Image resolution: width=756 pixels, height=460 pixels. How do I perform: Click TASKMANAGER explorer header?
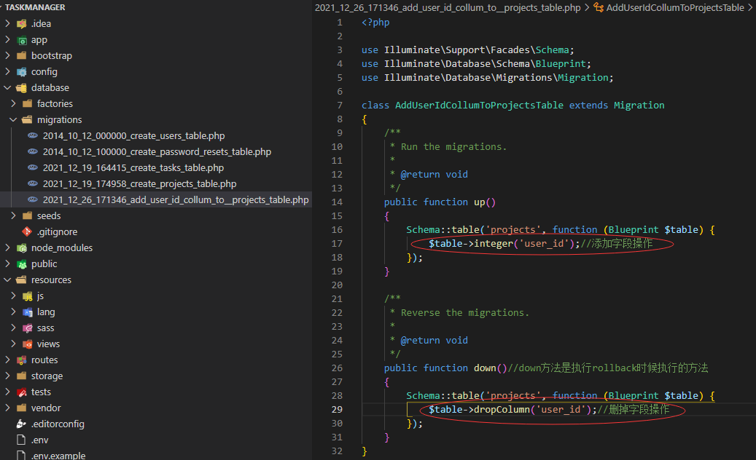[35, 7]
